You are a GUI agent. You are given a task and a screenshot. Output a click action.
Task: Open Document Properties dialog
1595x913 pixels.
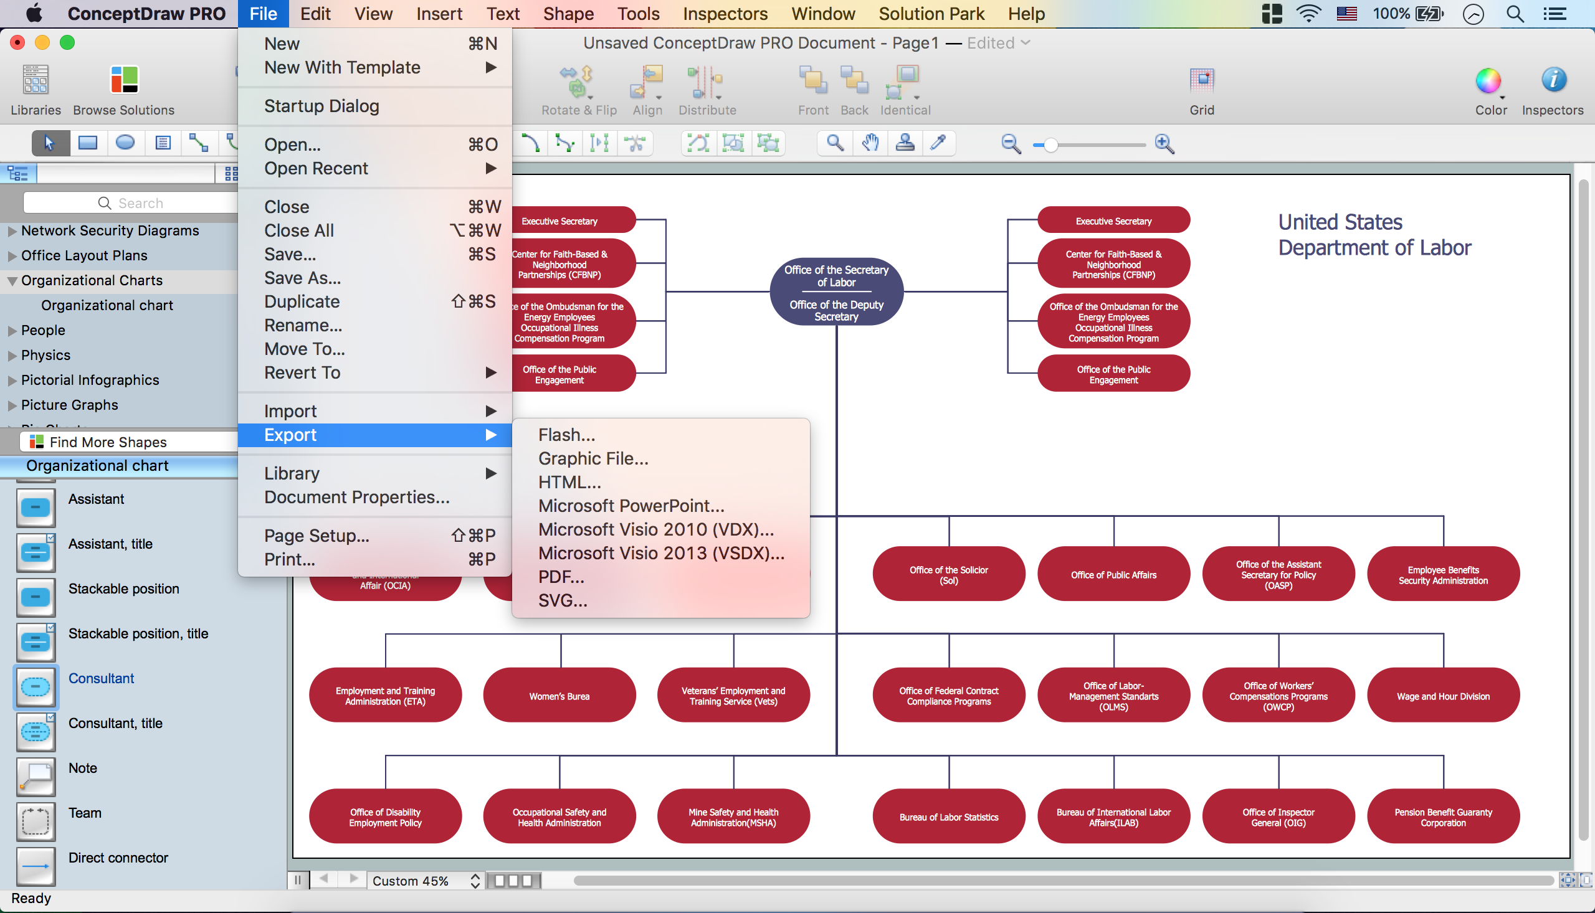click(357, 497)
